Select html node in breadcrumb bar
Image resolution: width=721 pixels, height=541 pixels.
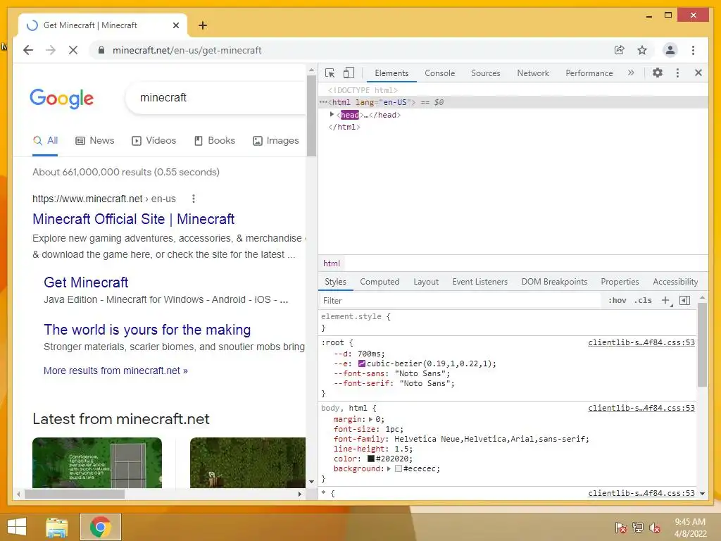(331, 263)
